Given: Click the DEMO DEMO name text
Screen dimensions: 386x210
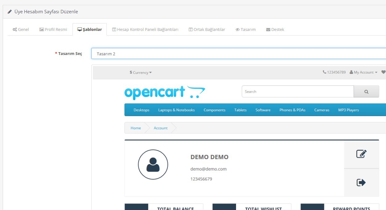Looking at the screenshot, I should [x=210, y=157].
